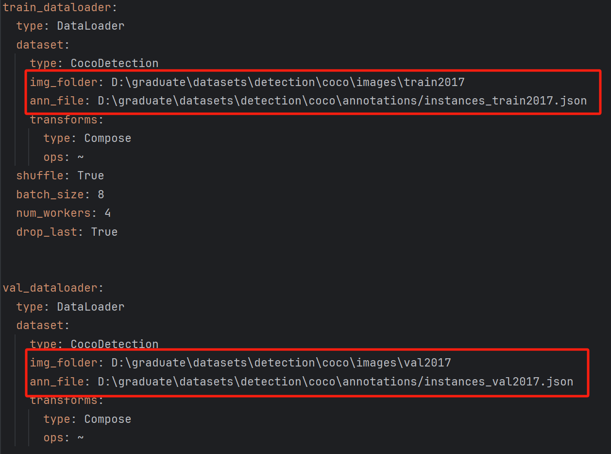Screen dimensions: 611x454
Task: Select the train2017 img_folder path
Action: [x=288, y=82]
